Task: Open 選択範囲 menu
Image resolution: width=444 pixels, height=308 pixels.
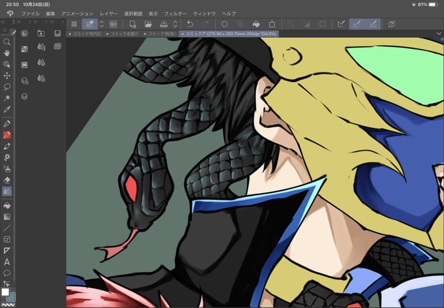Action: (133, 14)
